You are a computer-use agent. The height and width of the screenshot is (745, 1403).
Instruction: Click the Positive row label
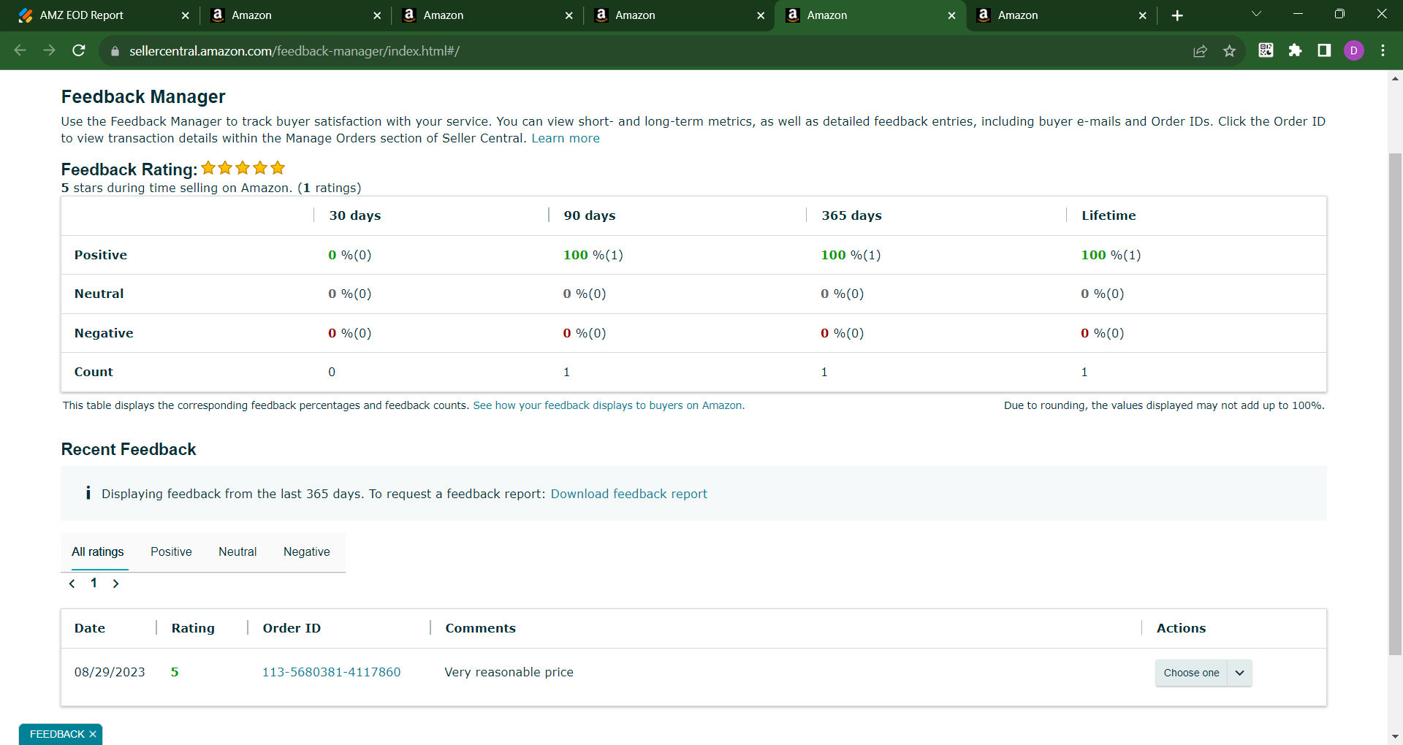coord(101,255)
